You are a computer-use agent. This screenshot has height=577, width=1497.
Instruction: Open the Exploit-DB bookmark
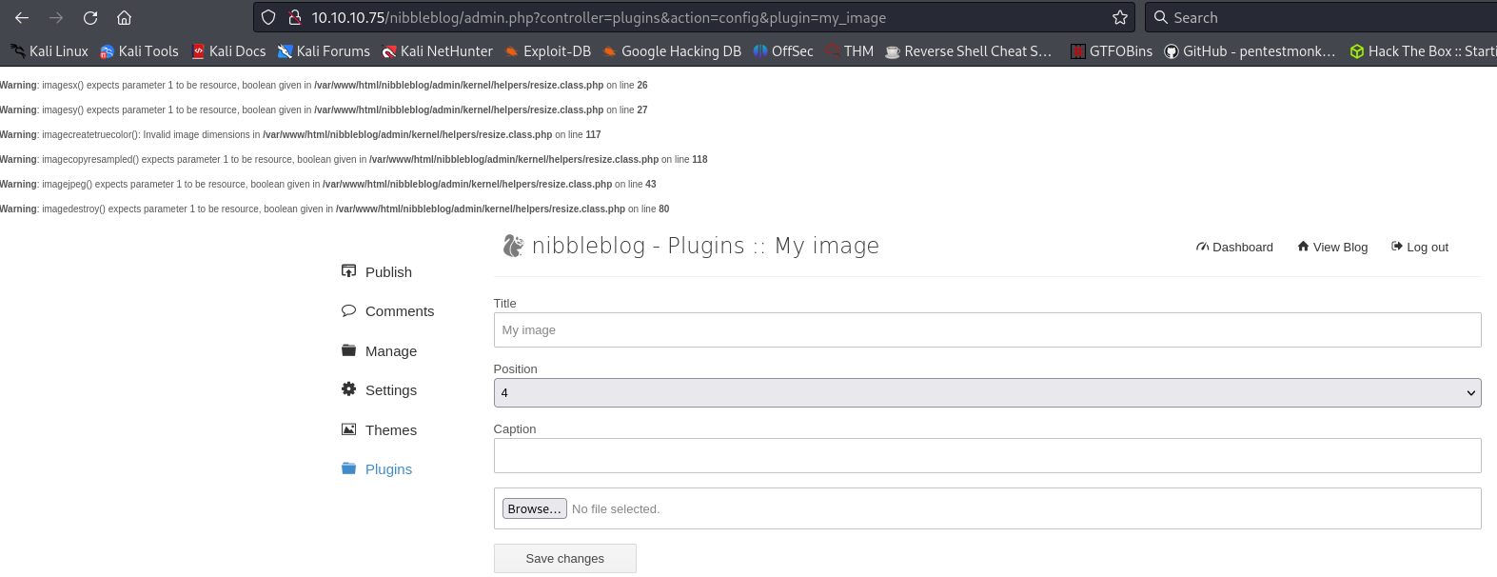[x=548, y=51]
